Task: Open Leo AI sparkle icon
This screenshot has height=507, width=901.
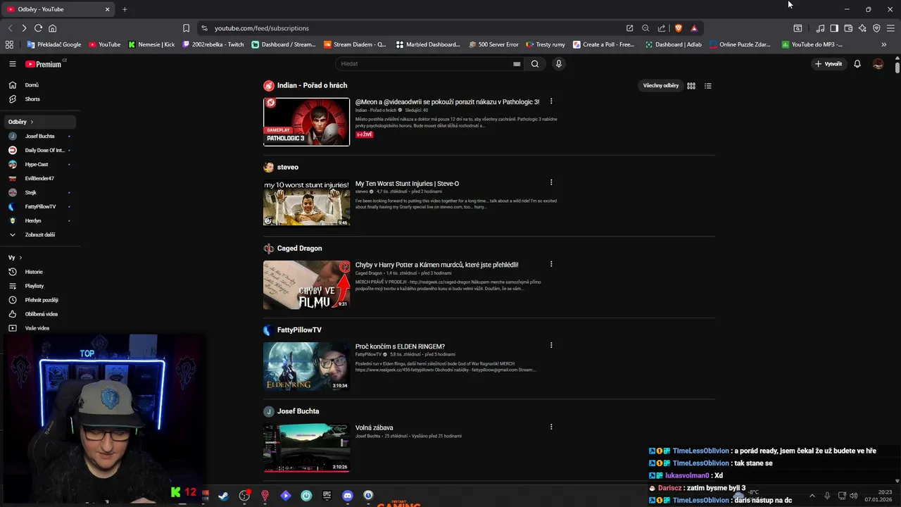Action: click(x=862, y=28)
